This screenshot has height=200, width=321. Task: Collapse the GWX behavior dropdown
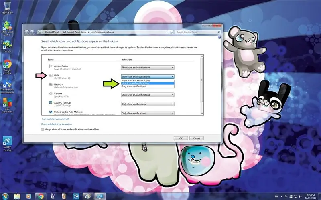coord(148,76)
